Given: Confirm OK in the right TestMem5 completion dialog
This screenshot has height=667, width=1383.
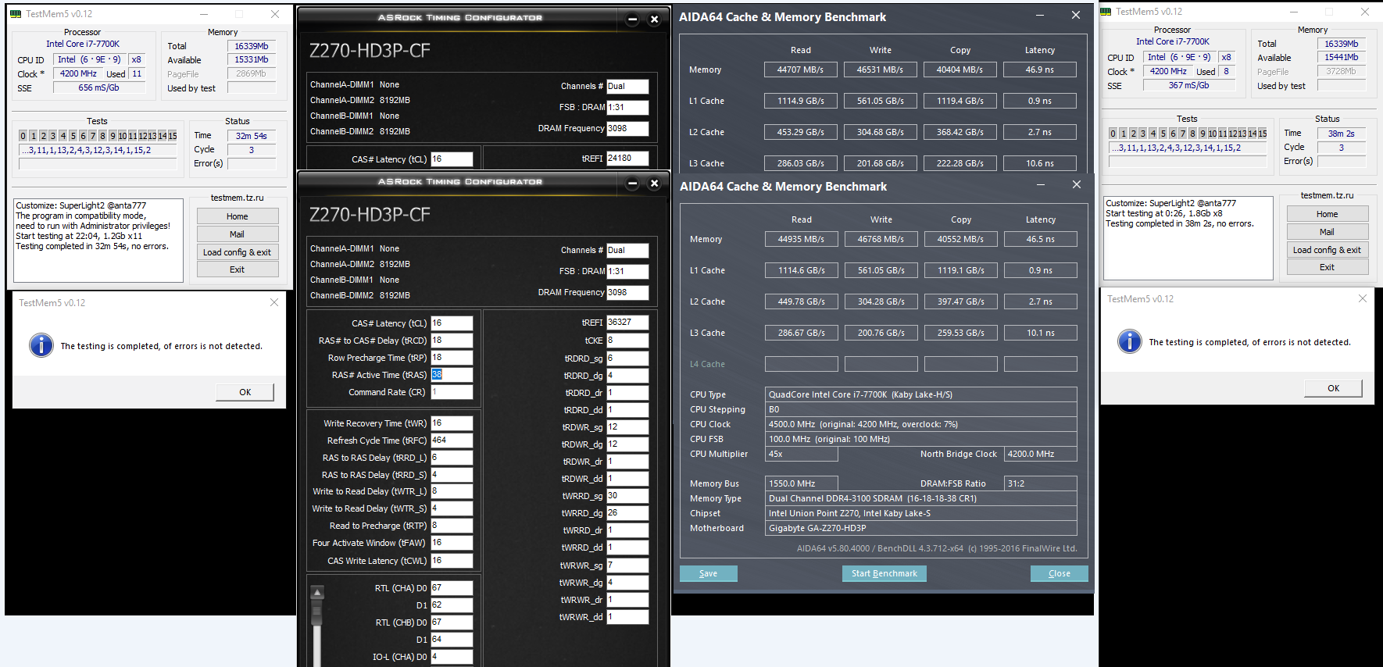Looking at the screenshot, I should click(1334, 388).
